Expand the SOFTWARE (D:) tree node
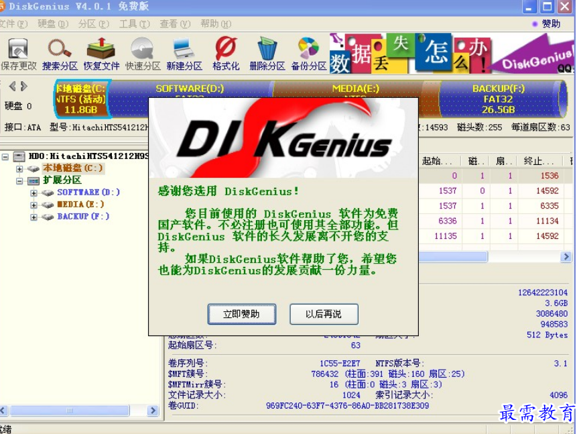 click(34, 193)
